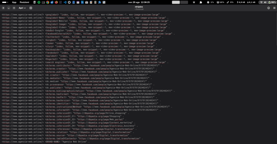
Task: Click the battery 99% indicator
Action: pyautogui.click(x=272, y=2)
